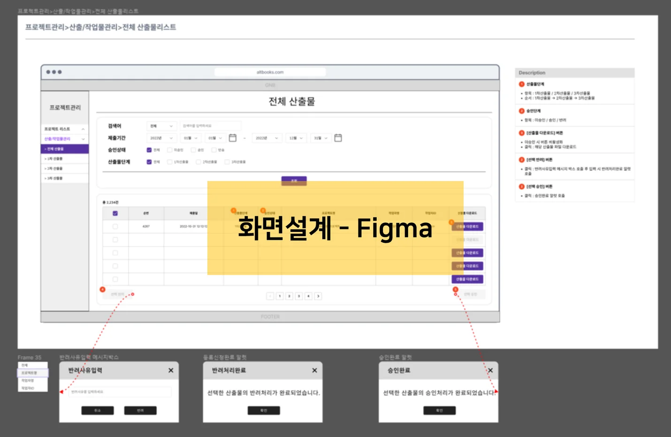
Task: Go to previous page arrow in pagination
Action: pos(270,296)
